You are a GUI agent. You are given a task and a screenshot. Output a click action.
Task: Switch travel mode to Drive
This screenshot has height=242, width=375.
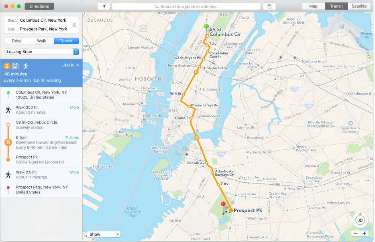17,41
